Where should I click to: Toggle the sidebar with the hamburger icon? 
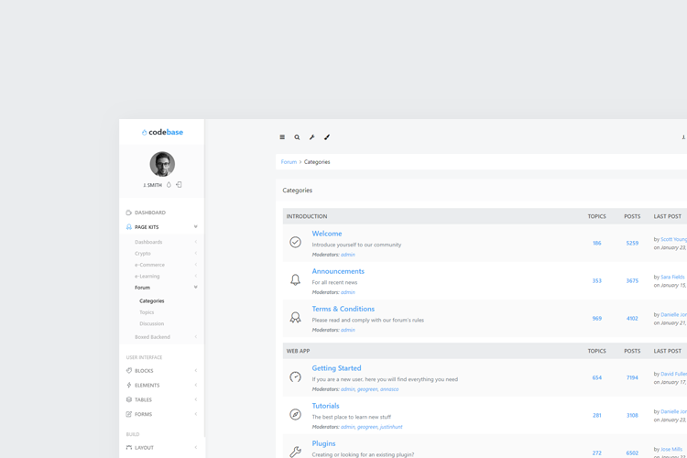click(x=282, y=137)
